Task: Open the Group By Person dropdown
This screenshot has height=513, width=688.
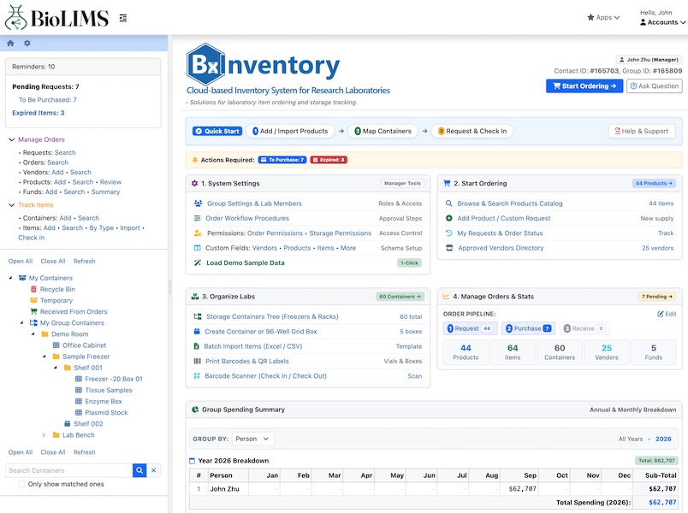Action: (x=253, y=439)
